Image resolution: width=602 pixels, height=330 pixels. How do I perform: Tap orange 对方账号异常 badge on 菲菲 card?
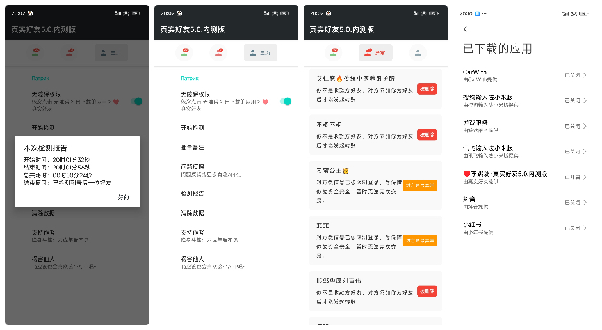pyautogui.click(x=420, y=240)
